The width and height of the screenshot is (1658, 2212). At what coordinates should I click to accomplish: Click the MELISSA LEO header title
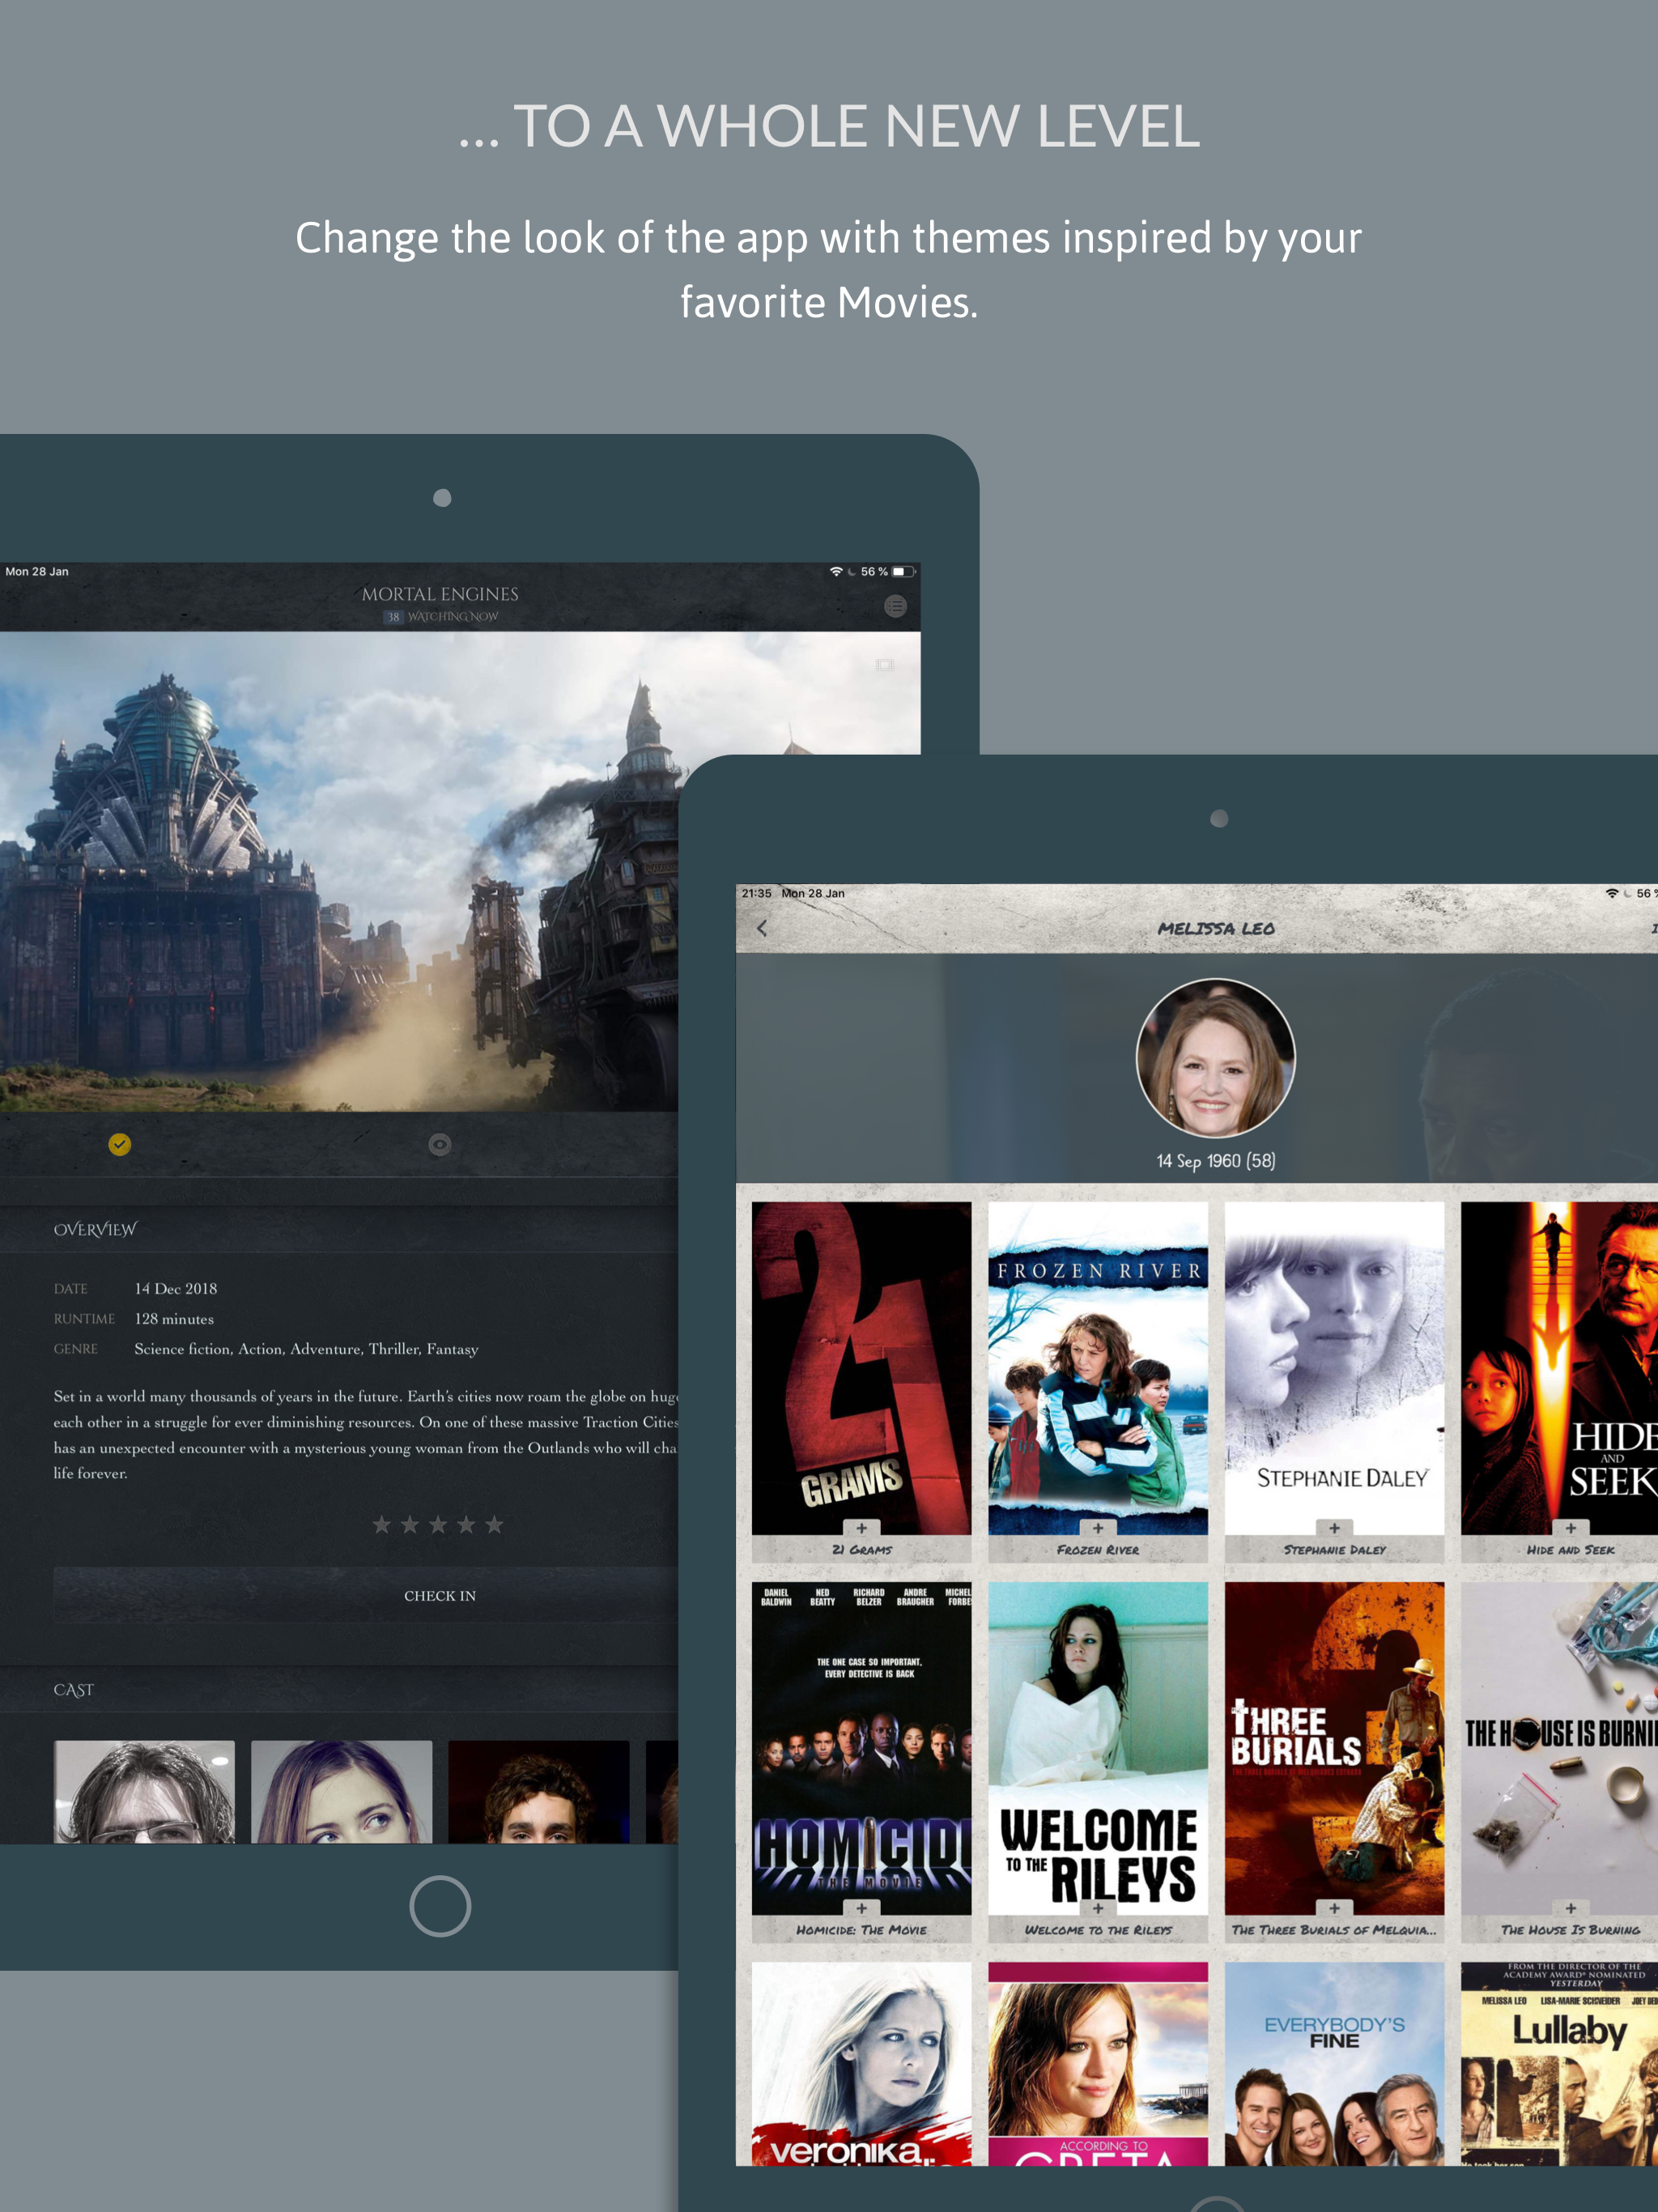click(1216, 929)
